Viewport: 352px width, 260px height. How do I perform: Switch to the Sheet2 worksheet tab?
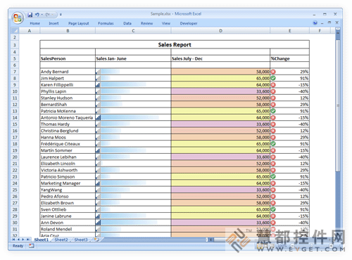pyautogui.click(x=61, y=240)
